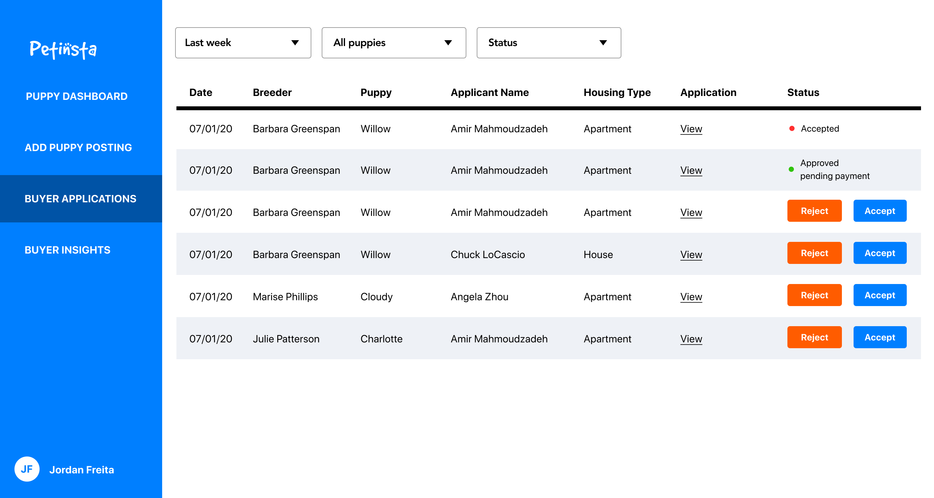Accept the application for puppy Charlotte
Screen dimensions: 934x498
coord(880,337)
